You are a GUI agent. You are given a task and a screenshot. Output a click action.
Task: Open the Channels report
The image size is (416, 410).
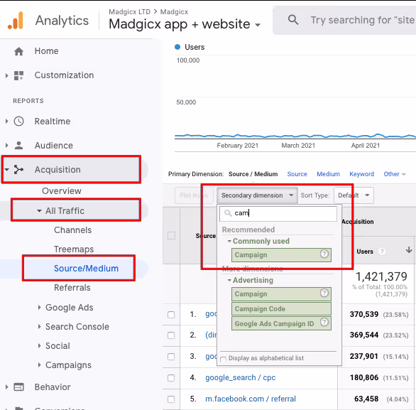click(x=72, y=230)
